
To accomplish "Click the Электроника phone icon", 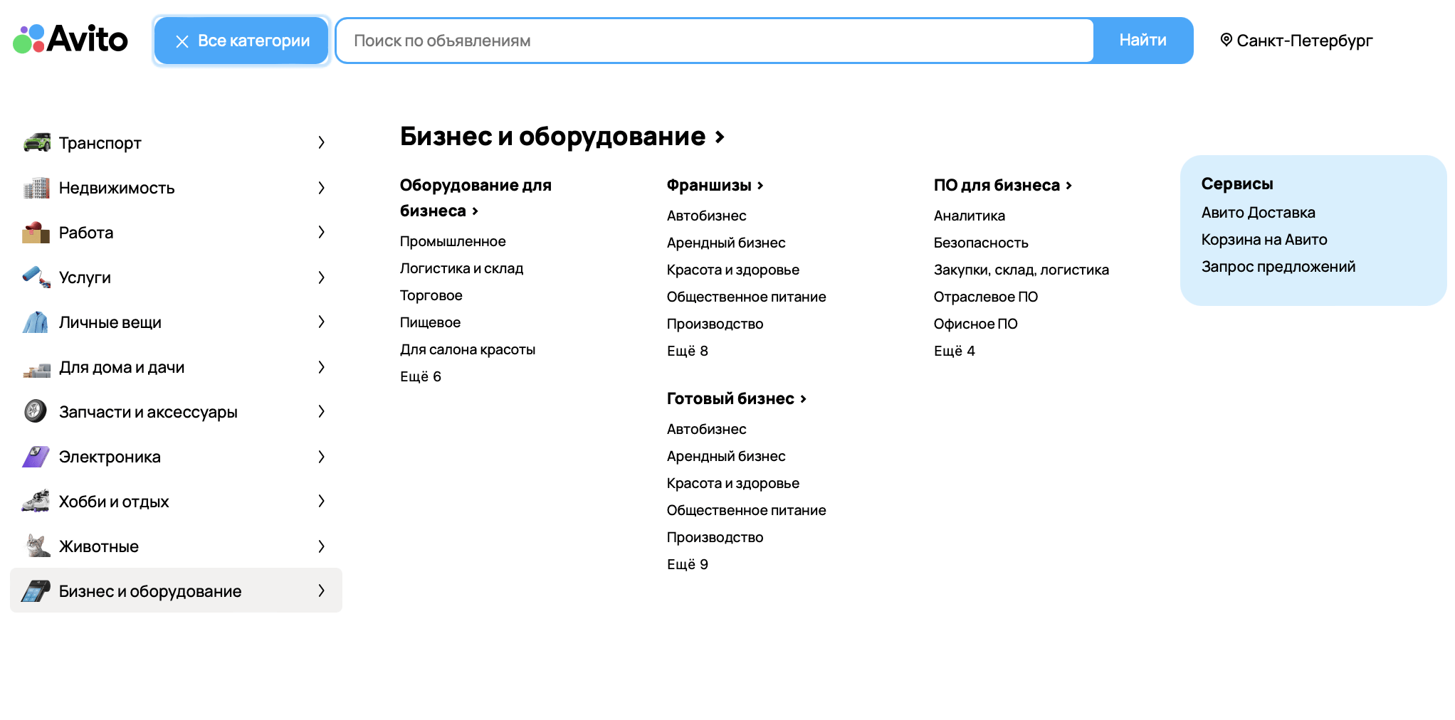I will [x=36, y=457].
